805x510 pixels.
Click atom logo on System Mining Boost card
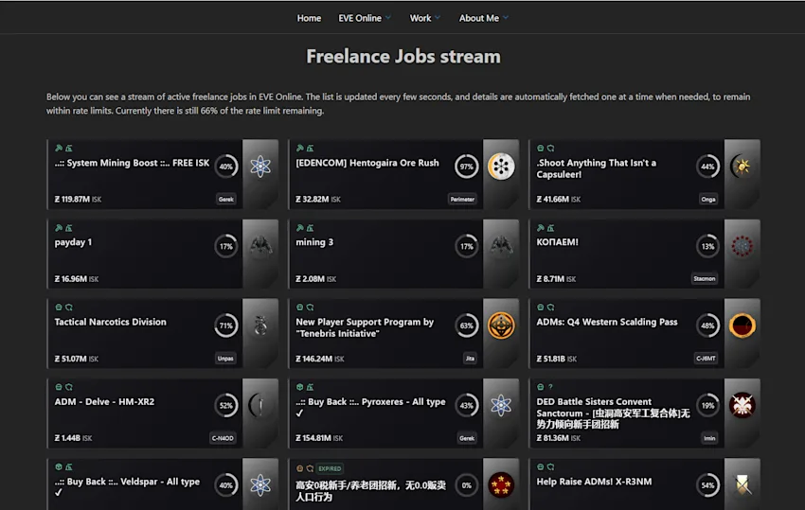(x=260, y=167)
